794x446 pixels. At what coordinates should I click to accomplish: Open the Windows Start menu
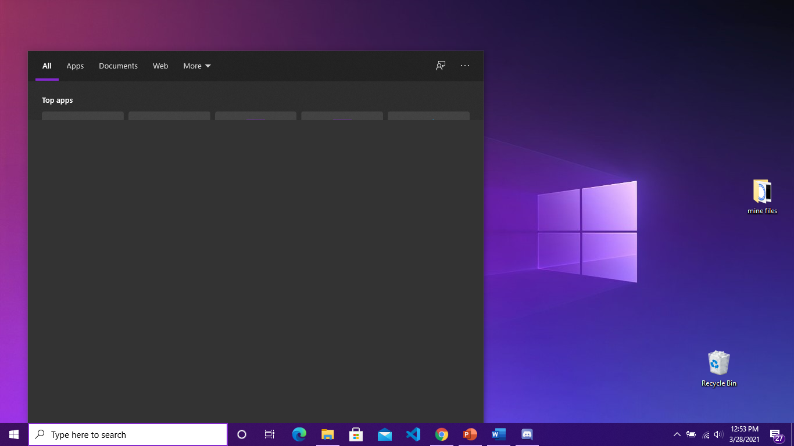pyautogui.click(x=14, y=434)
